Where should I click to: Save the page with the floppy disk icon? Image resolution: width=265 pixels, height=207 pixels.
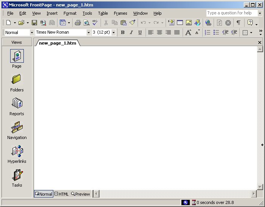[x=34, y=22]
